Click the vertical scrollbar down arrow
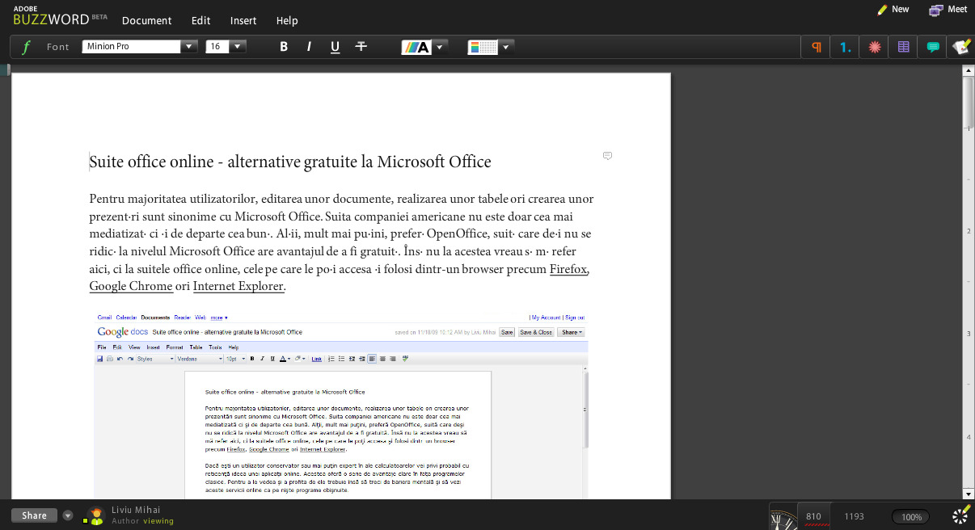 point(969,494)
